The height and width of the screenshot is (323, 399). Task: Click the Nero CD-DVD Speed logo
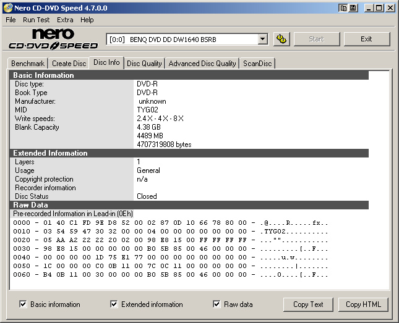[x=53, y=39]
